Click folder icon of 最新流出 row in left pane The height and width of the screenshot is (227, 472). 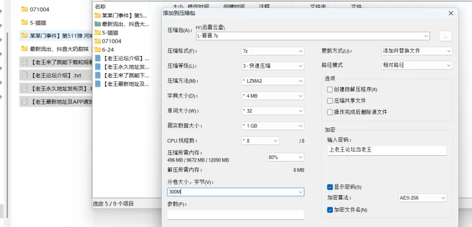pos(25,48)
